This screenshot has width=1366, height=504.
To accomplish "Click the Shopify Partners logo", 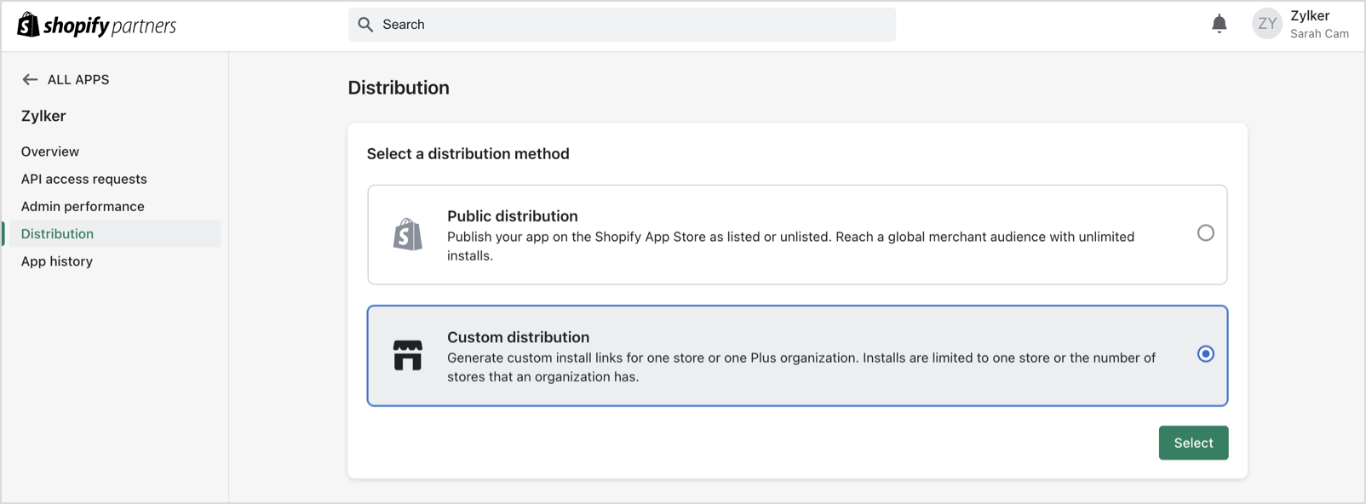I will 96,26.
